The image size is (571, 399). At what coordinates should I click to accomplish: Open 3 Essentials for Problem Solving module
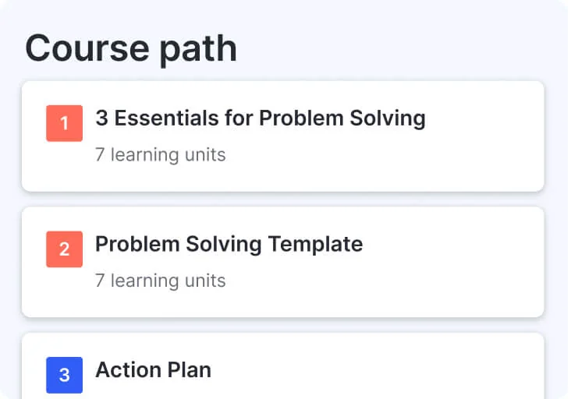tap(260, 118)
